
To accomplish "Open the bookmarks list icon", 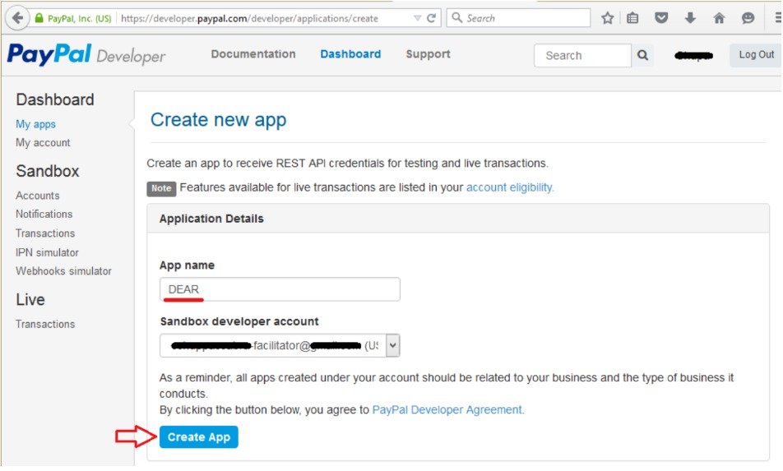I will pos(632,18).
